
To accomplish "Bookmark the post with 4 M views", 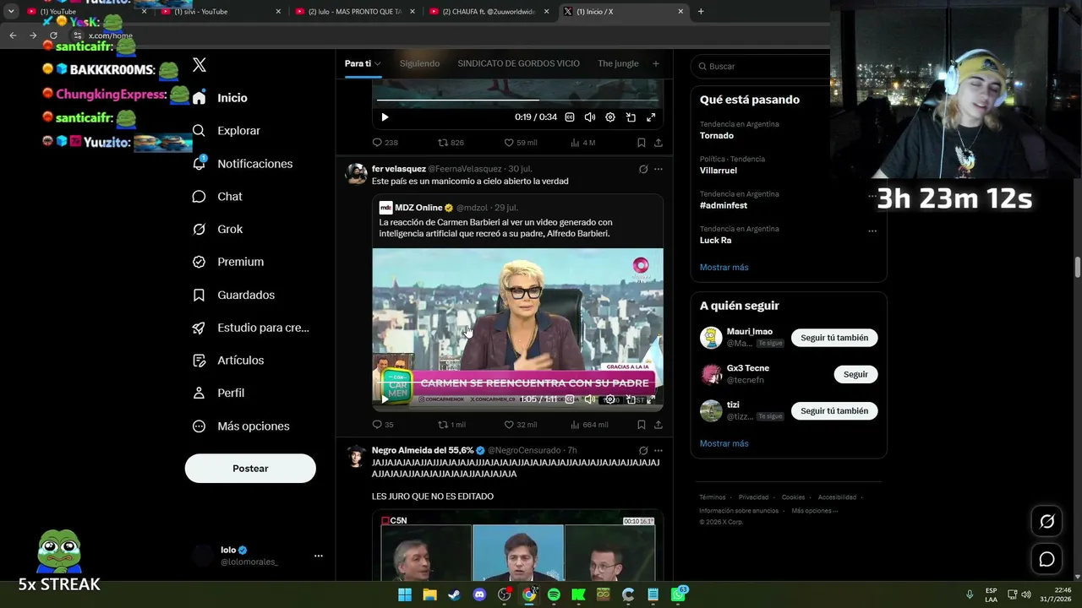I will [x=642, y=143].
